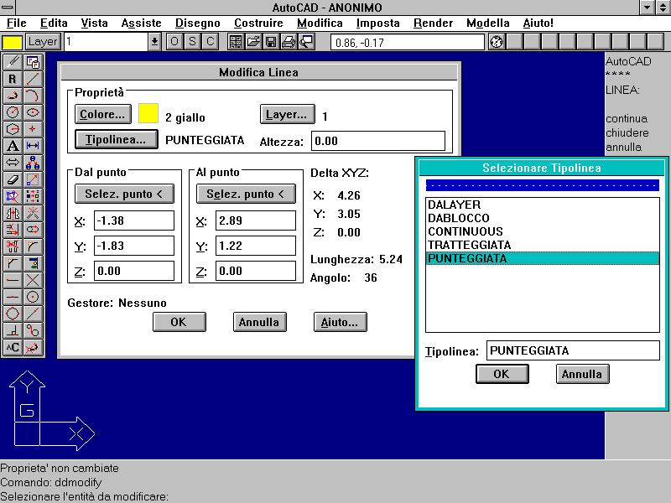Select the Circle drawing tool
The height and width of the screenshot is (503, 671).
[13, 112]
